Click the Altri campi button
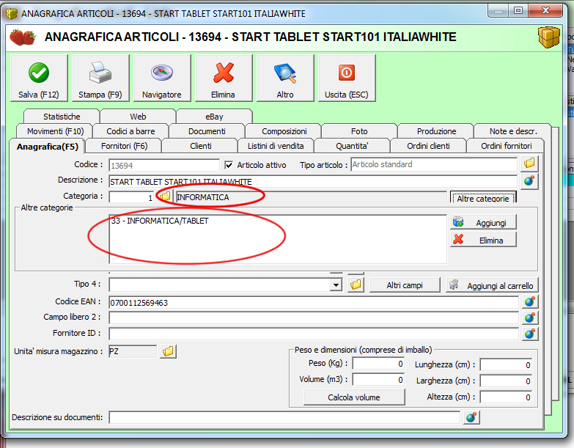The height and width of the screenshot is (448, 574). (405, 285)
